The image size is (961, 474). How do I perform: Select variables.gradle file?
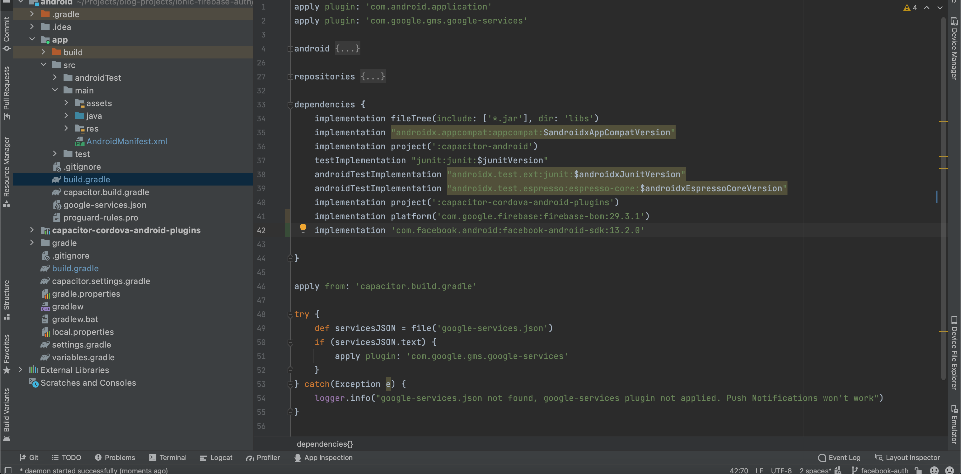(78, 357)
